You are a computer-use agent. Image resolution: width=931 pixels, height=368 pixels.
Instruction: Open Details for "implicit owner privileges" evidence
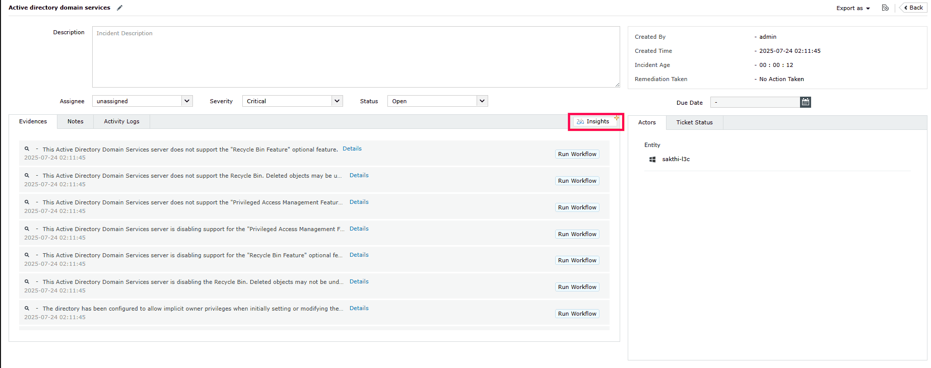click(359, 308)
